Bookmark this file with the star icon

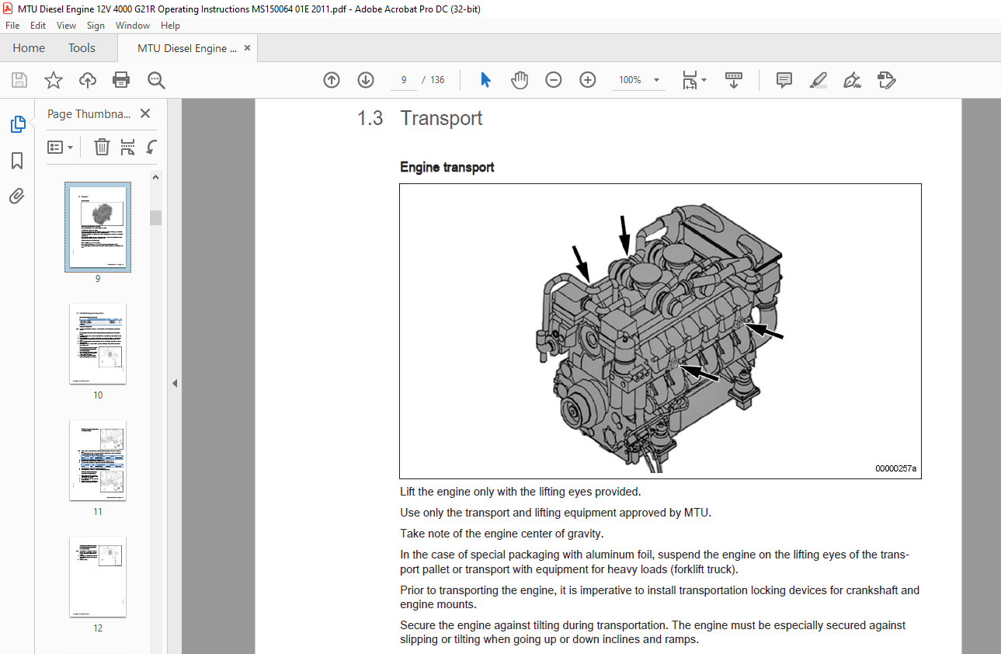click(53, 80)
